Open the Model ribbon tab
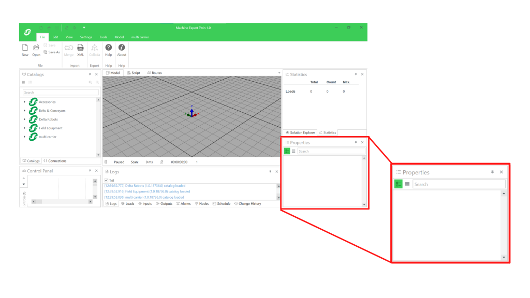Image resolution: width=530 pixels, height=298 pixels. (119, 37)
